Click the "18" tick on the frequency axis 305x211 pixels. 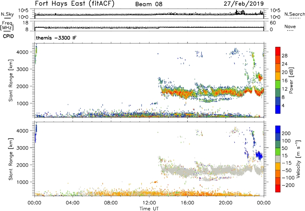click(x=26, y=23)
